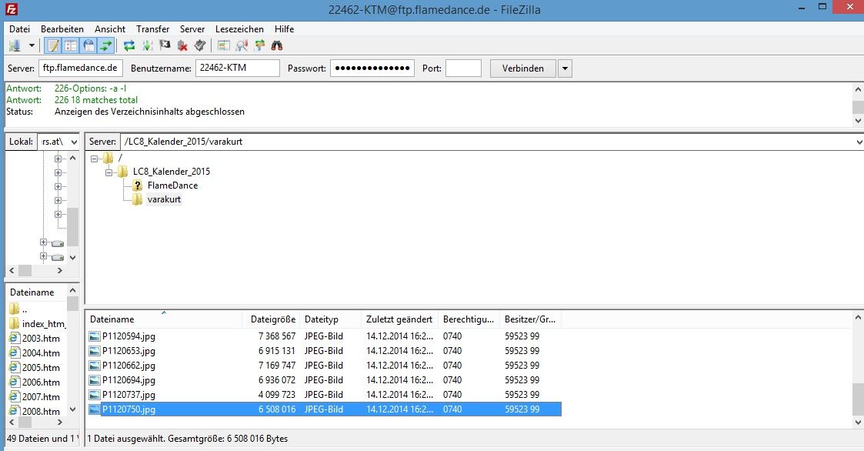The image size is (864, 451).
Task: Open the Site Manager icon
Action: (x=15, y=46)
